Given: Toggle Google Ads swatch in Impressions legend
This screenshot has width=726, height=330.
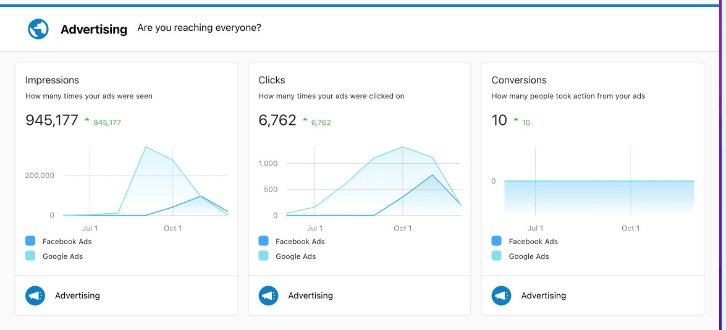Looking at the screenshot, I should point(30,256).
